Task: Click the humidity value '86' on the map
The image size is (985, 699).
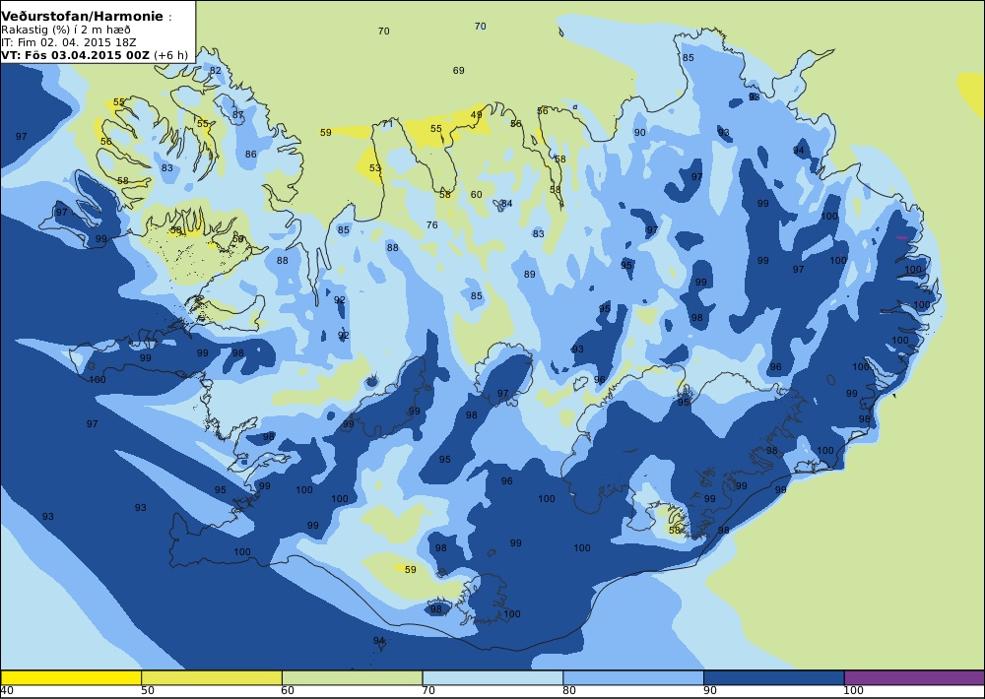Action: point(250,155)
